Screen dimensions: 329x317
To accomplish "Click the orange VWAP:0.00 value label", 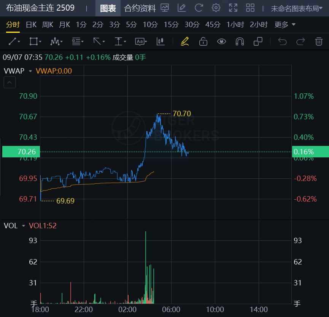I will 54,71.
